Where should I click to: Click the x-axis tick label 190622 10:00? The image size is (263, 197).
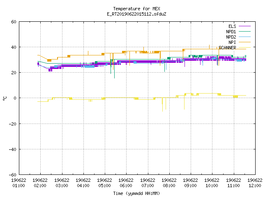pyautogui.click(x=212, y=183)
